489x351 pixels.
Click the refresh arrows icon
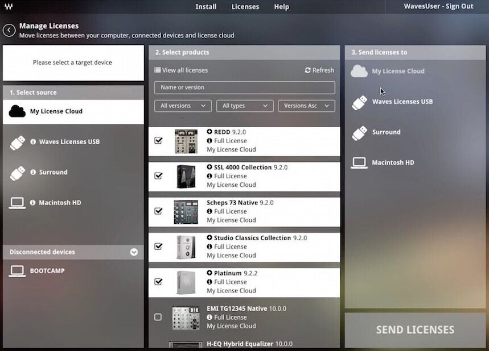point(308,70)
